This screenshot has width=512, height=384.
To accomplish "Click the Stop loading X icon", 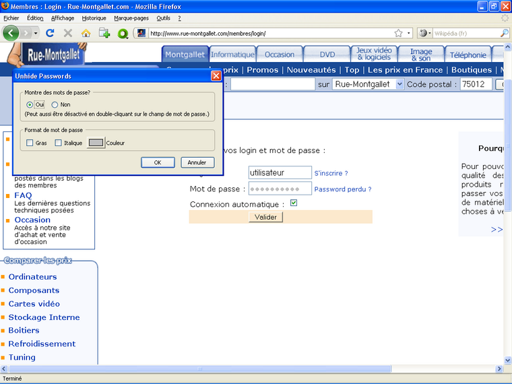I will (68, 33).
